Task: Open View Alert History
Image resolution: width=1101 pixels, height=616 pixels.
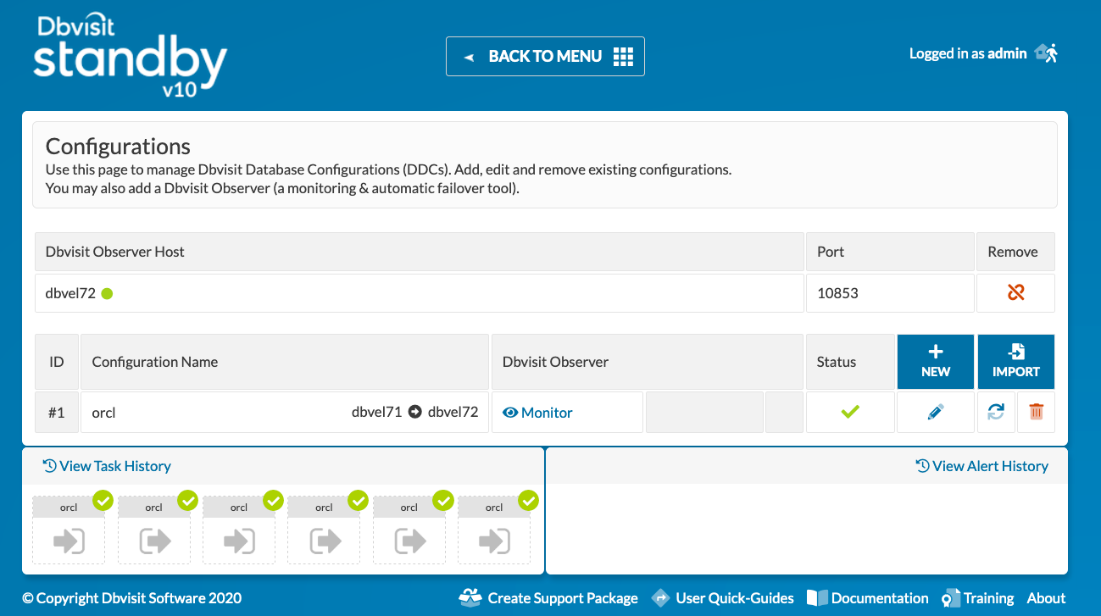Action: [981, 466]
